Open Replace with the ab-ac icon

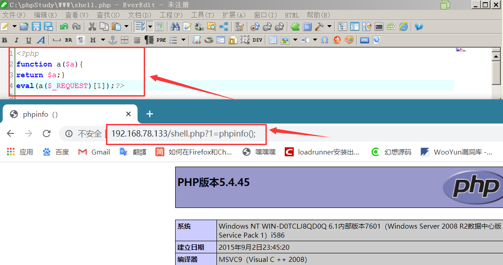pos(199,26)
